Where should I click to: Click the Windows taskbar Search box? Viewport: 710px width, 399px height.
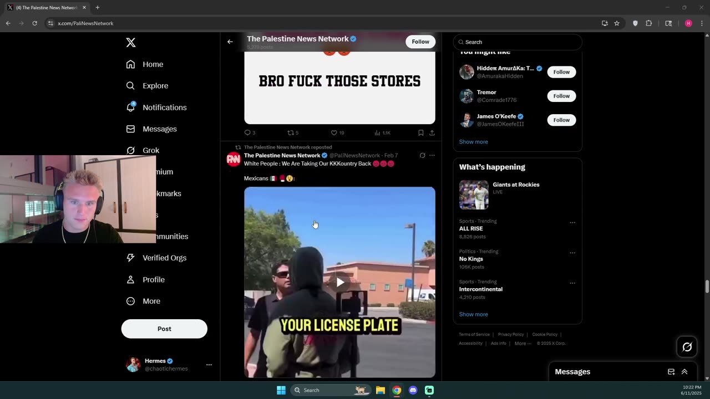click(330, 390)
